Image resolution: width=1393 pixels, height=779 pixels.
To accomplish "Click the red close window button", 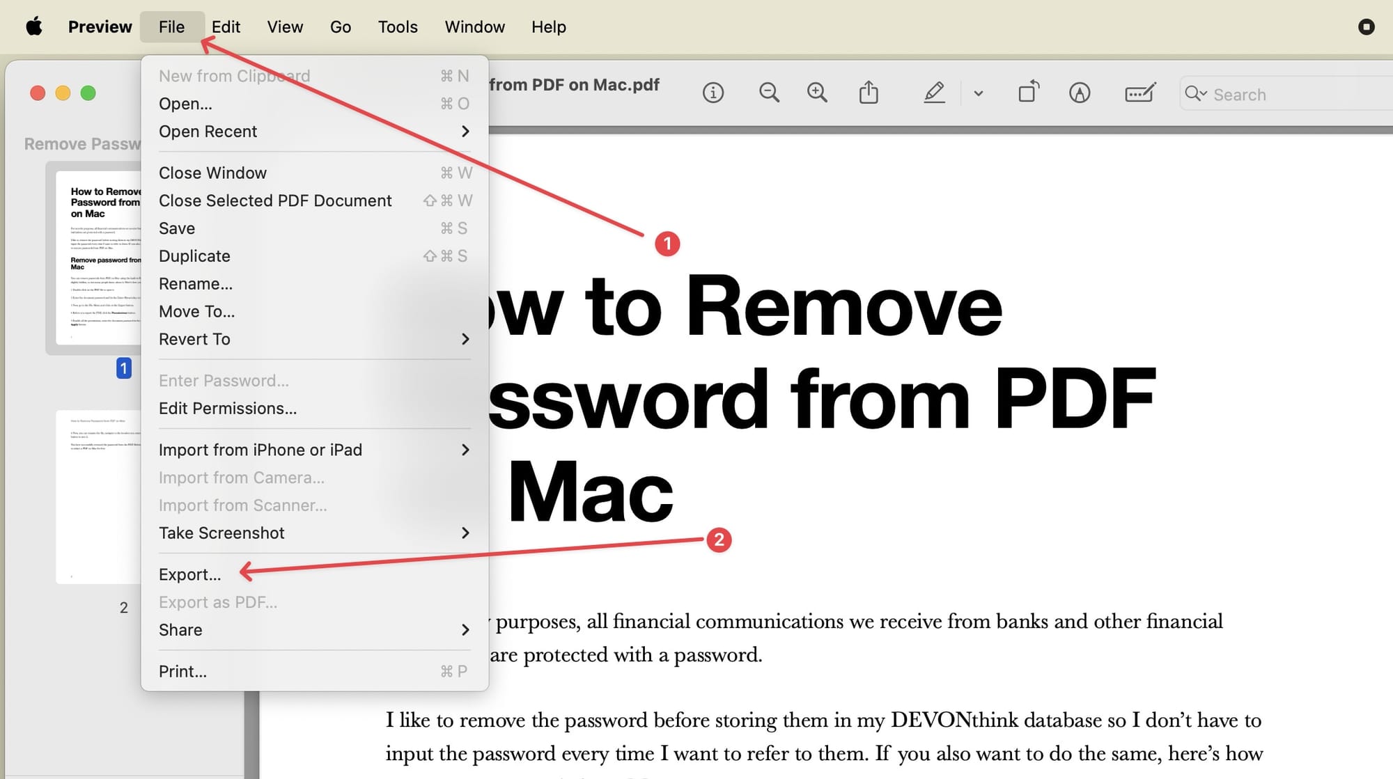I will [38, 93].
